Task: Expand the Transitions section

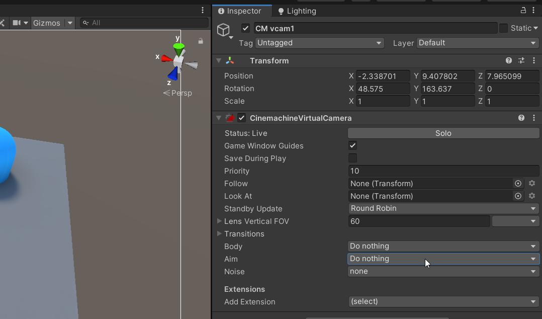Action: coord(219,234)
